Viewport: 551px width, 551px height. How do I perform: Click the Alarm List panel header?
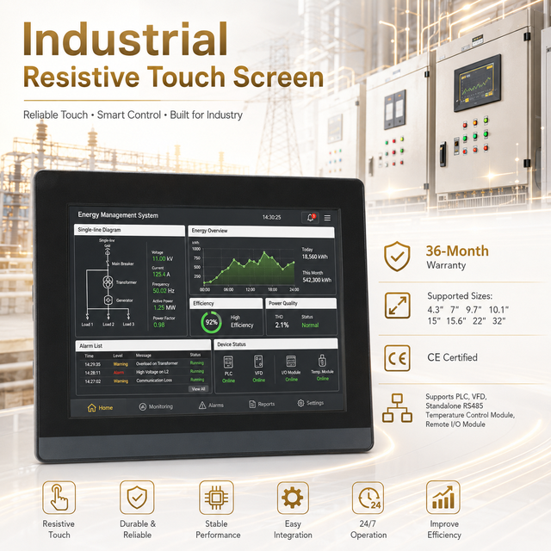(143, 345)
